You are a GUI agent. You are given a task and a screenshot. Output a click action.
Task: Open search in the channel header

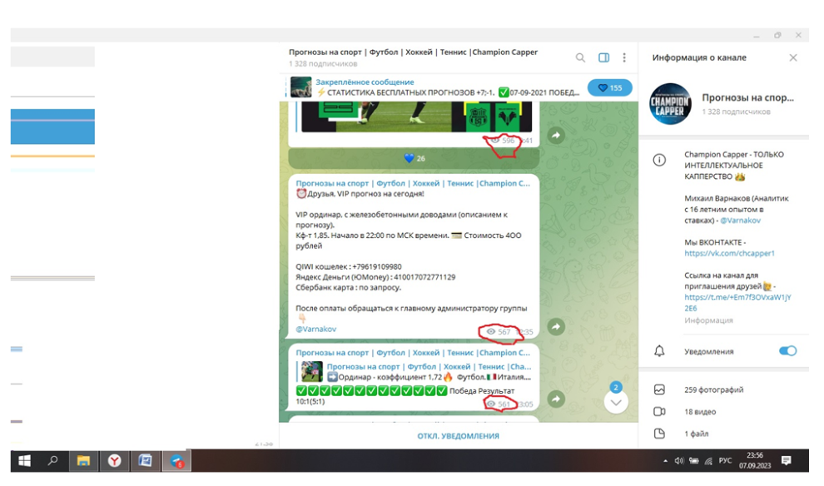(x=580, y=57)
